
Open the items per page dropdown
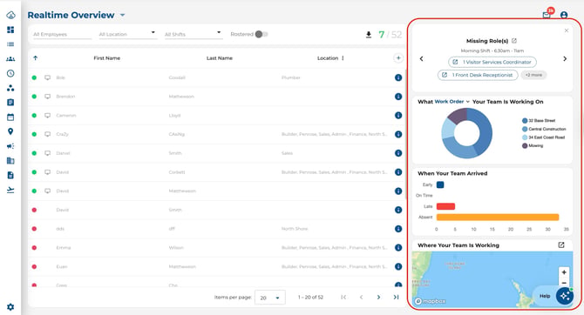(270, 298)
